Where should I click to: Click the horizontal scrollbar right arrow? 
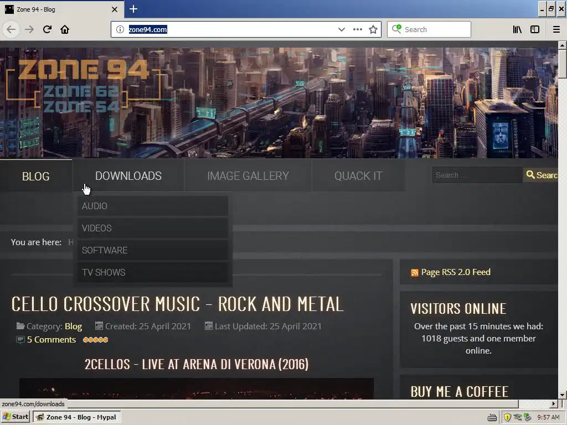coord(554,403)
